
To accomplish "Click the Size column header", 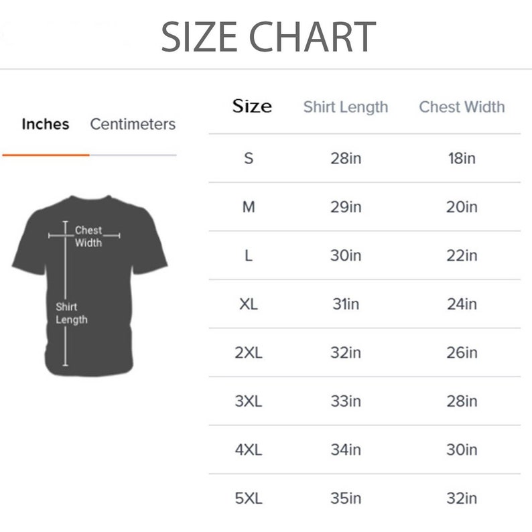I will (x=252, y=107).
